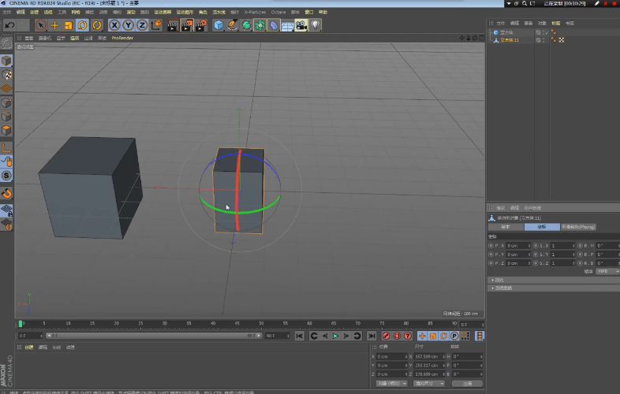The width and height of the screenshot is (620, 394).
Task: Click the Undo arrow icon
Action: click(x=9, y=25)
